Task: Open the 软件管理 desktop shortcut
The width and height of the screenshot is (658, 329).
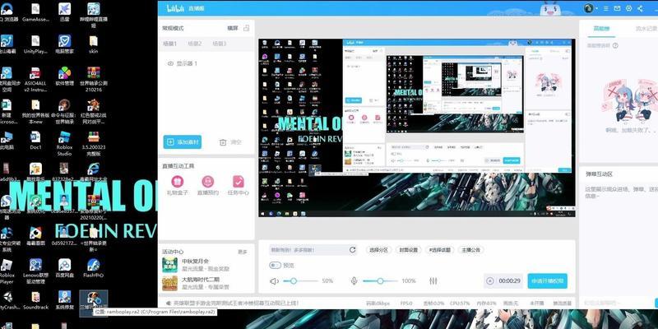Action: pos(64,76)
